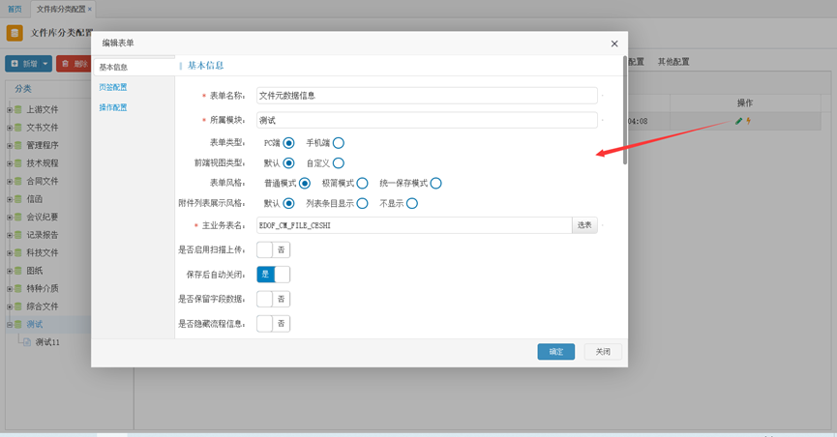The height and width of the screenshot is (437, 837).
Task: Switch to 文件库分类配置 tab
Action: point(60,9)
